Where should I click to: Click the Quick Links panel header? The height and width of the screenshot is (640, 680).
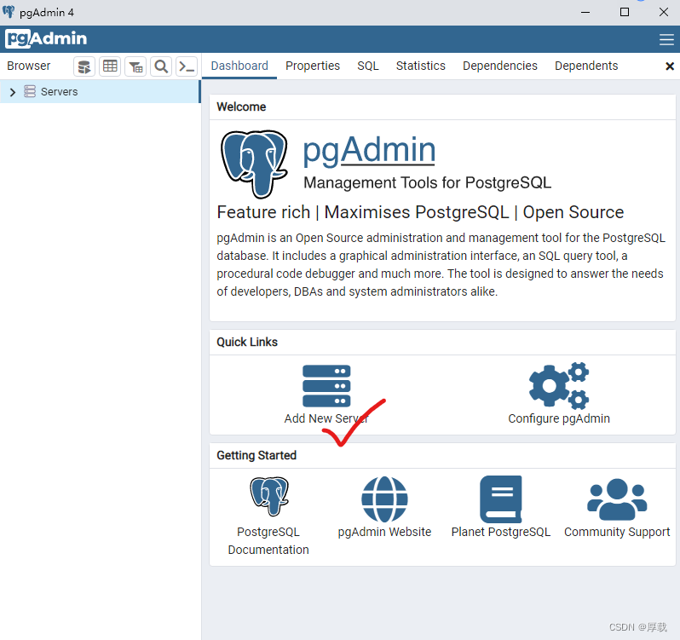coord(442,342)
